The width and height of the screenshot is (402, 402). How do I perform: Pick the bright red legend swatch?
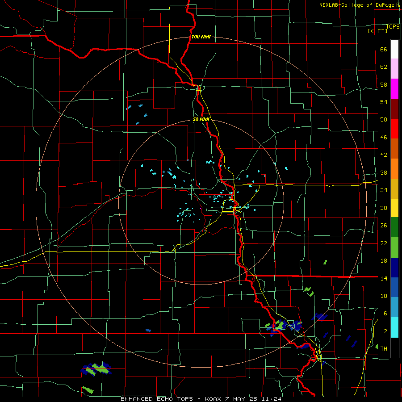click(394, 129)
